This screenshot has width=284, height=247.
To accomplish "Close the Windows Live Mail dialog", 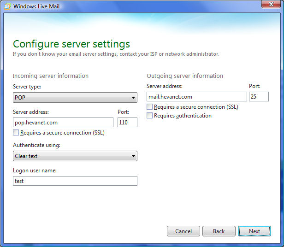I will (271, 4).
